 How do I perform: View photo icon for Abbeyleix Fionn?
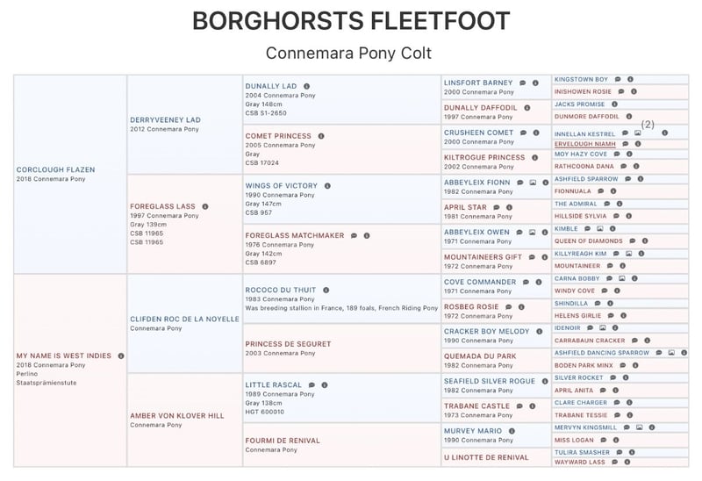[x=532, y=183]
